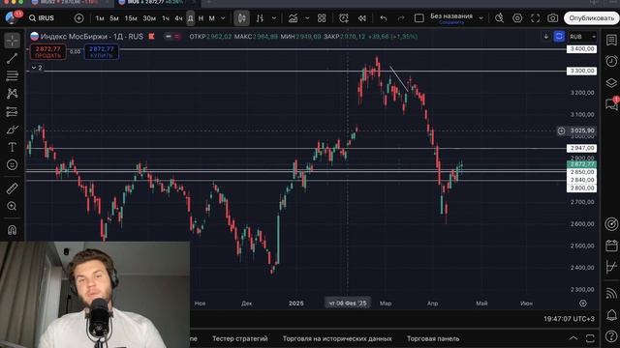
Task: Expand the dropdown after the compare icon
Action: click(274, 18)
